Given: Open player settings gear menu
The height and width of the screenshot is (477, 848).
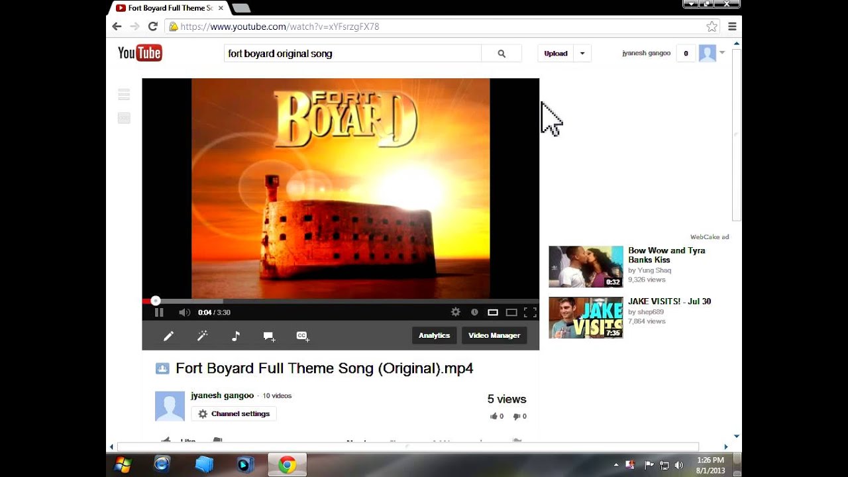Looking at the screenshot, I should (456, 312).
